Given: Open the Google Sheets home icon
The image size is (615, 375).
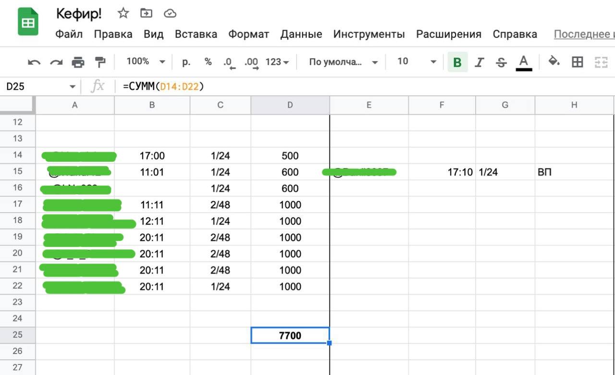Looking at the screenshot, I should pyautogui.click(x=28, y=22).
